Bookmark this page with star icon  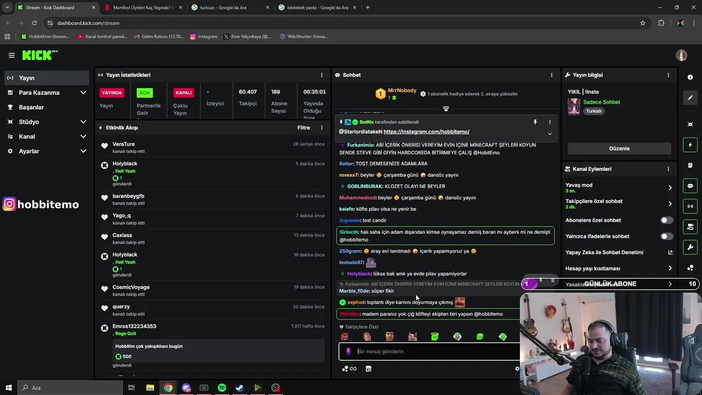point(643,23)
